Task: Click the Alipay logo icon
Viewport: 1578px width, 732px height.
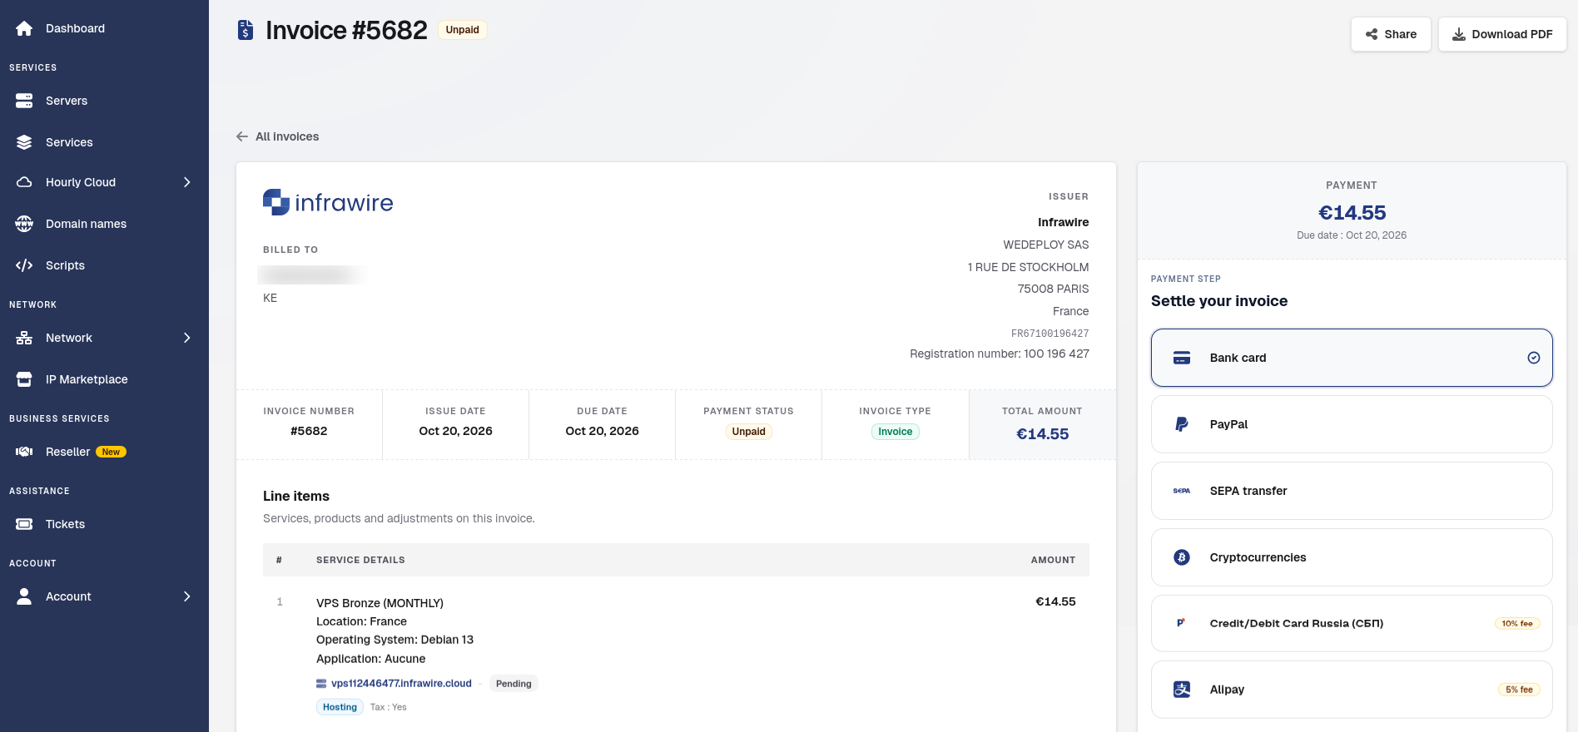Action: (1182, 690)
